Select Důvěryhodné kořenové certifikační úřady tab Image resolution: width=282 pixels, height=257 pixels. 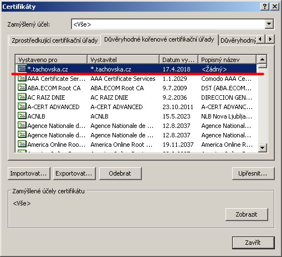(x=159, y=39)
